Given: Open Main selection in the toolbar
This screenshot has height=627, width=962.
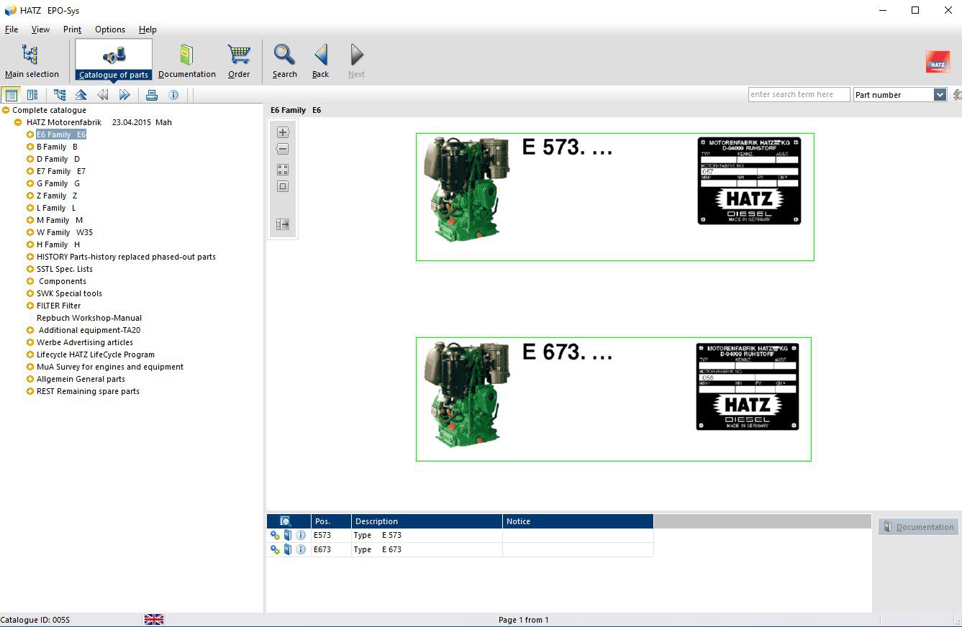Looking at the screenshot, I should 32,61.
